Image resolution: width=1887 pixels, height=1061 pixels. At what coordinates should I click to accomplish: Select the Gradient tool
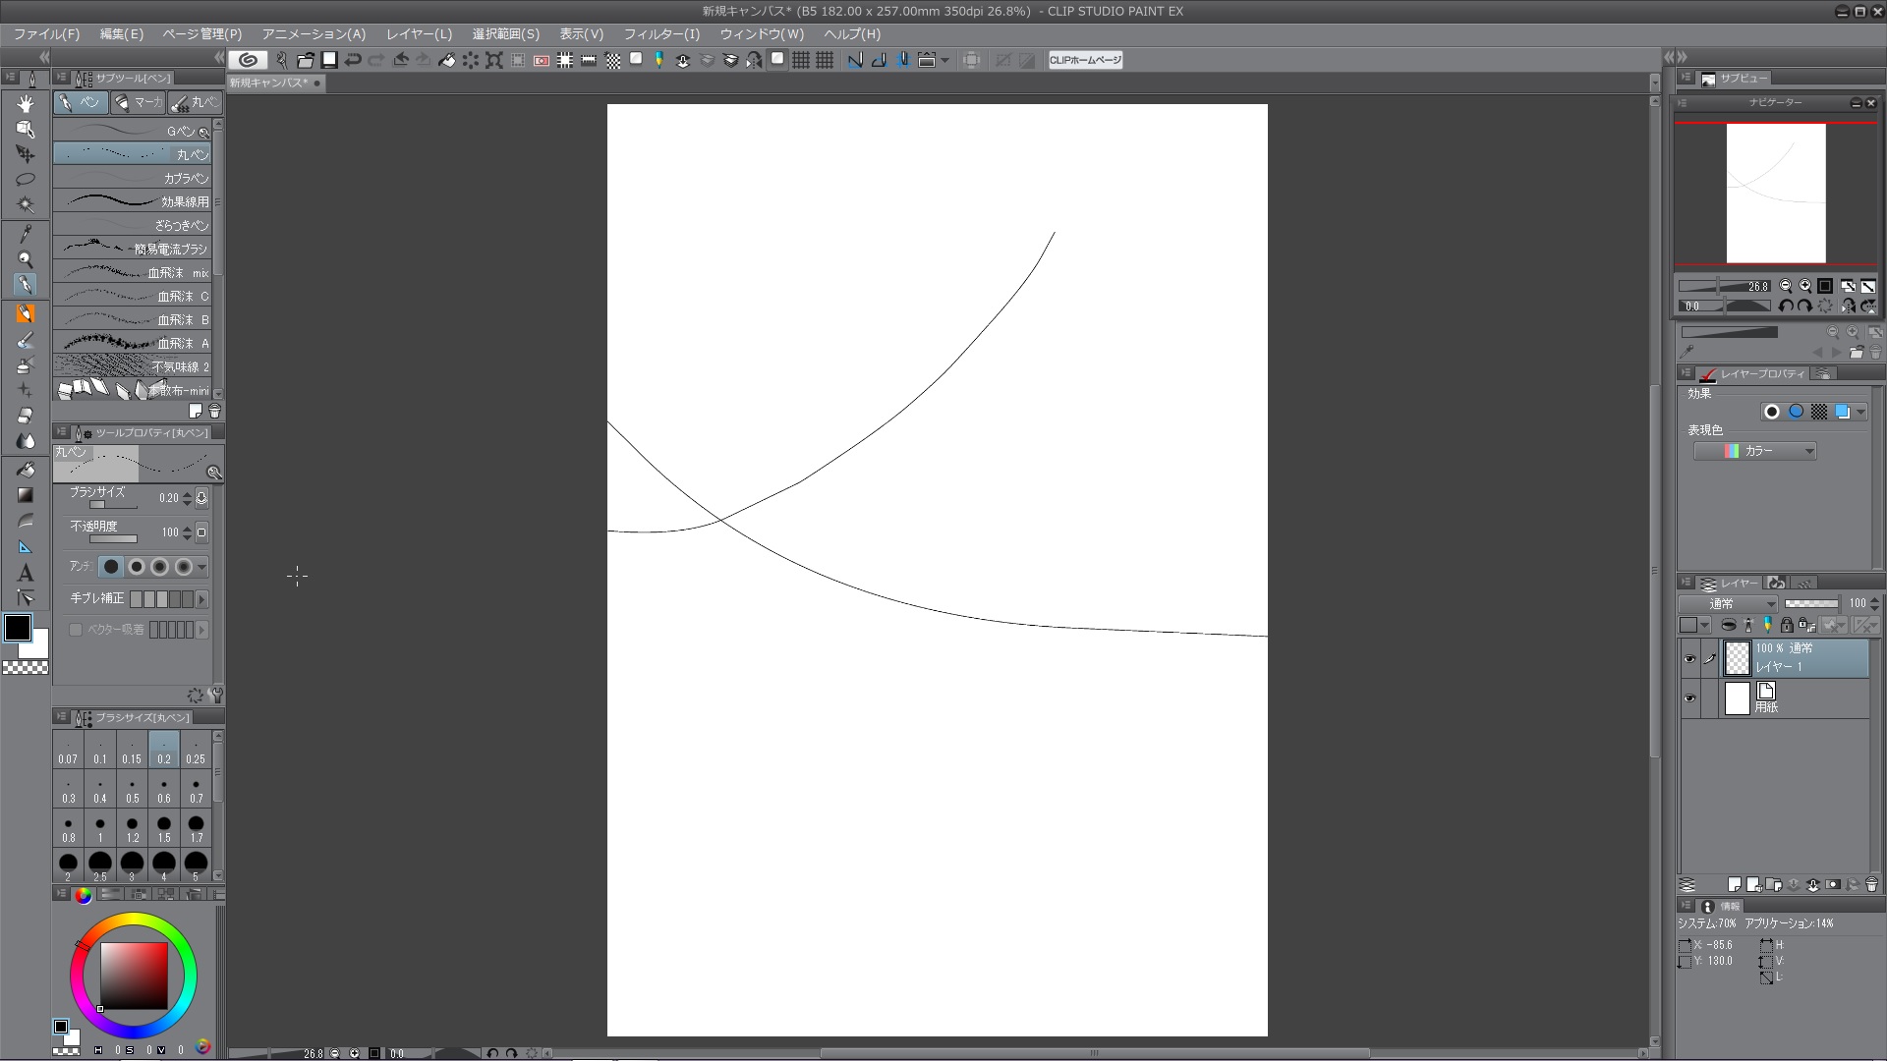tap(26, 495)
